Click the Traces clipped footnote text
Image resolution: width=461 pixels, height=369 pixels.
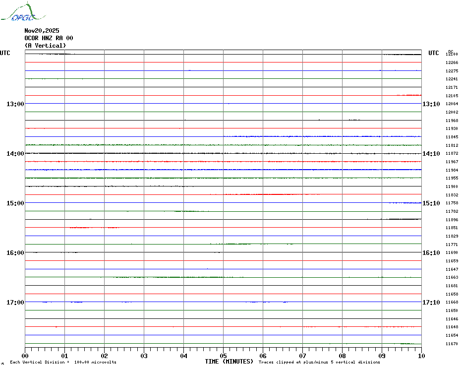319,363
